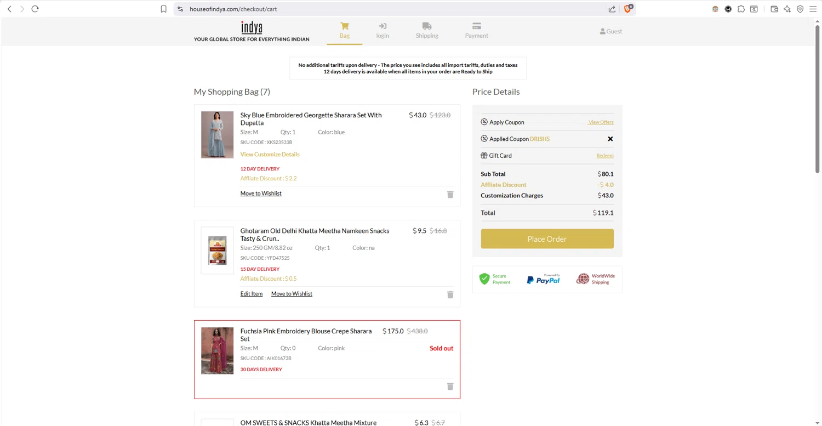Image resolution: width=822 pixels, height=426 pixels.
Task: Click the browser forward arrow
Action: [x=22, y=9]
